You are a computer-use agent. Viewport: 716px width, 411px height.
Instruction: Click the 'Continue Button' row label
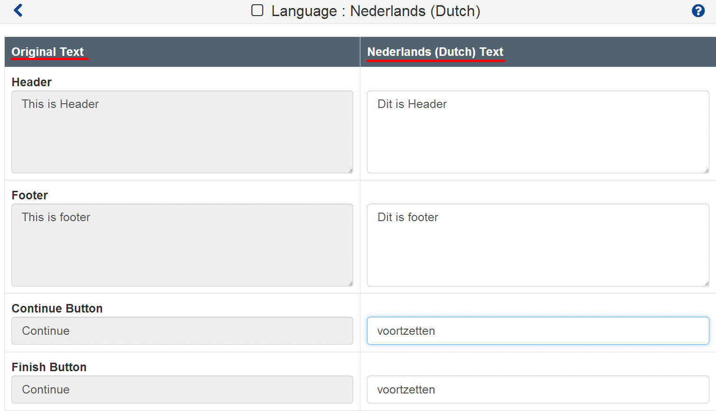pyautogui.click(x=57, y=308)
